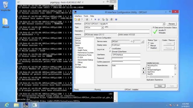Select the PIInstall folder on desktop

[x=6, y=23]
